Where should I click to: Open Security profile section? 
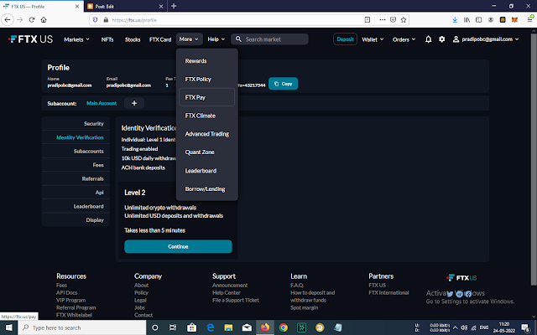pyautogui.click(x=76, y=124)
